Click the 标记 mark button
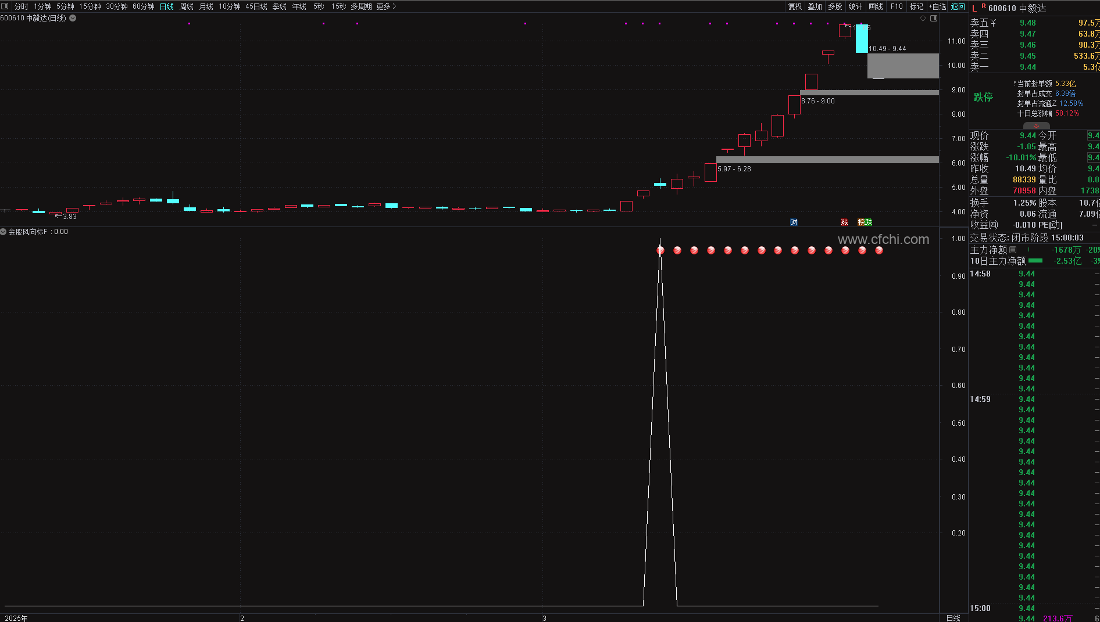The width and height of the screenshot is (1100, 622). coord(917,6)
